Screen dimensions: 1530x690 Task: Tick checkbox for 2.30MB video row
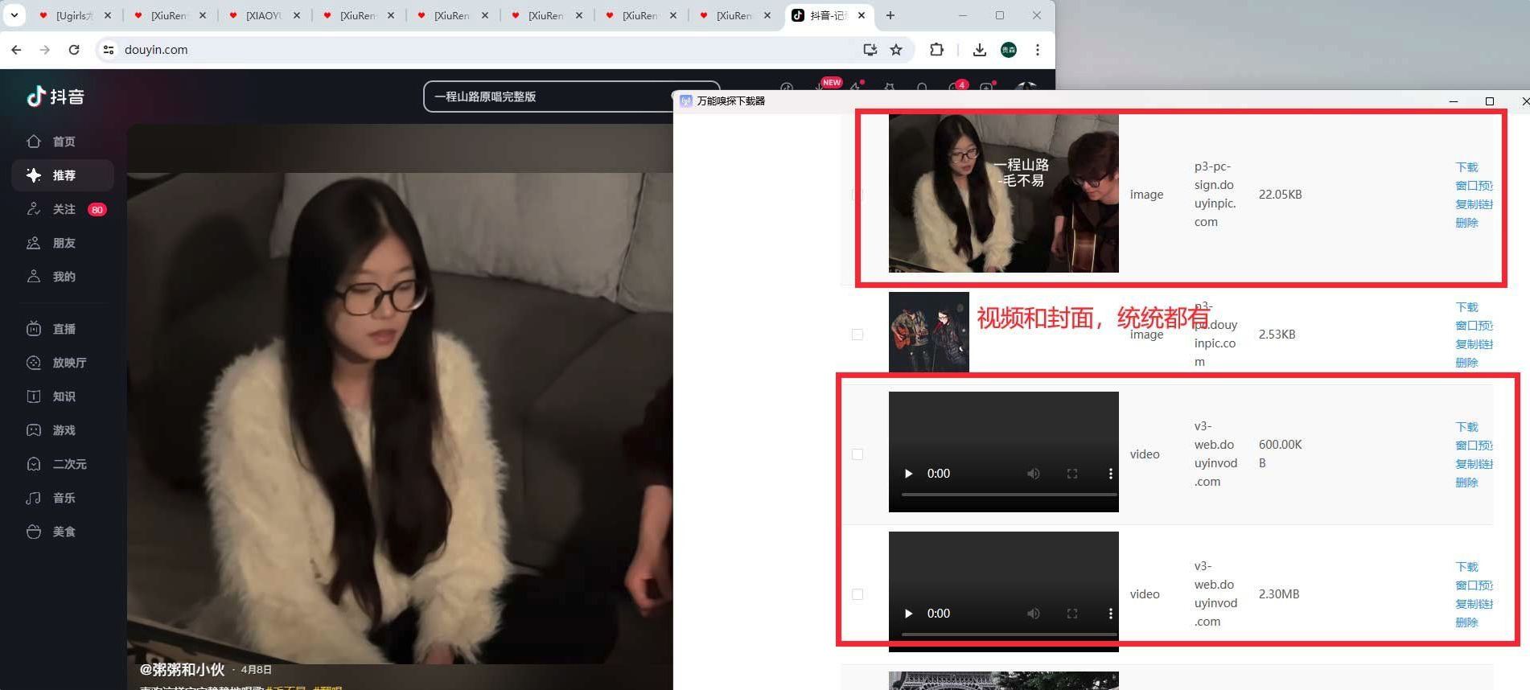pyautogui.click(x=858, y=594)
